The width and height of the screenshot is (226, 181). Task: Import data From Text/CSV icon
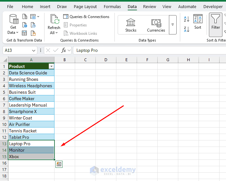point(25,16)
